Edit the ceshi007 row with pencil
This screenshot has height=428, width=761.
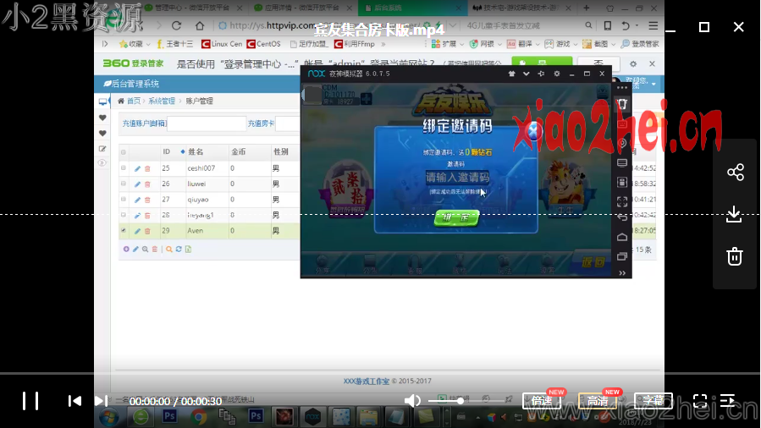(x=137, y=168)
